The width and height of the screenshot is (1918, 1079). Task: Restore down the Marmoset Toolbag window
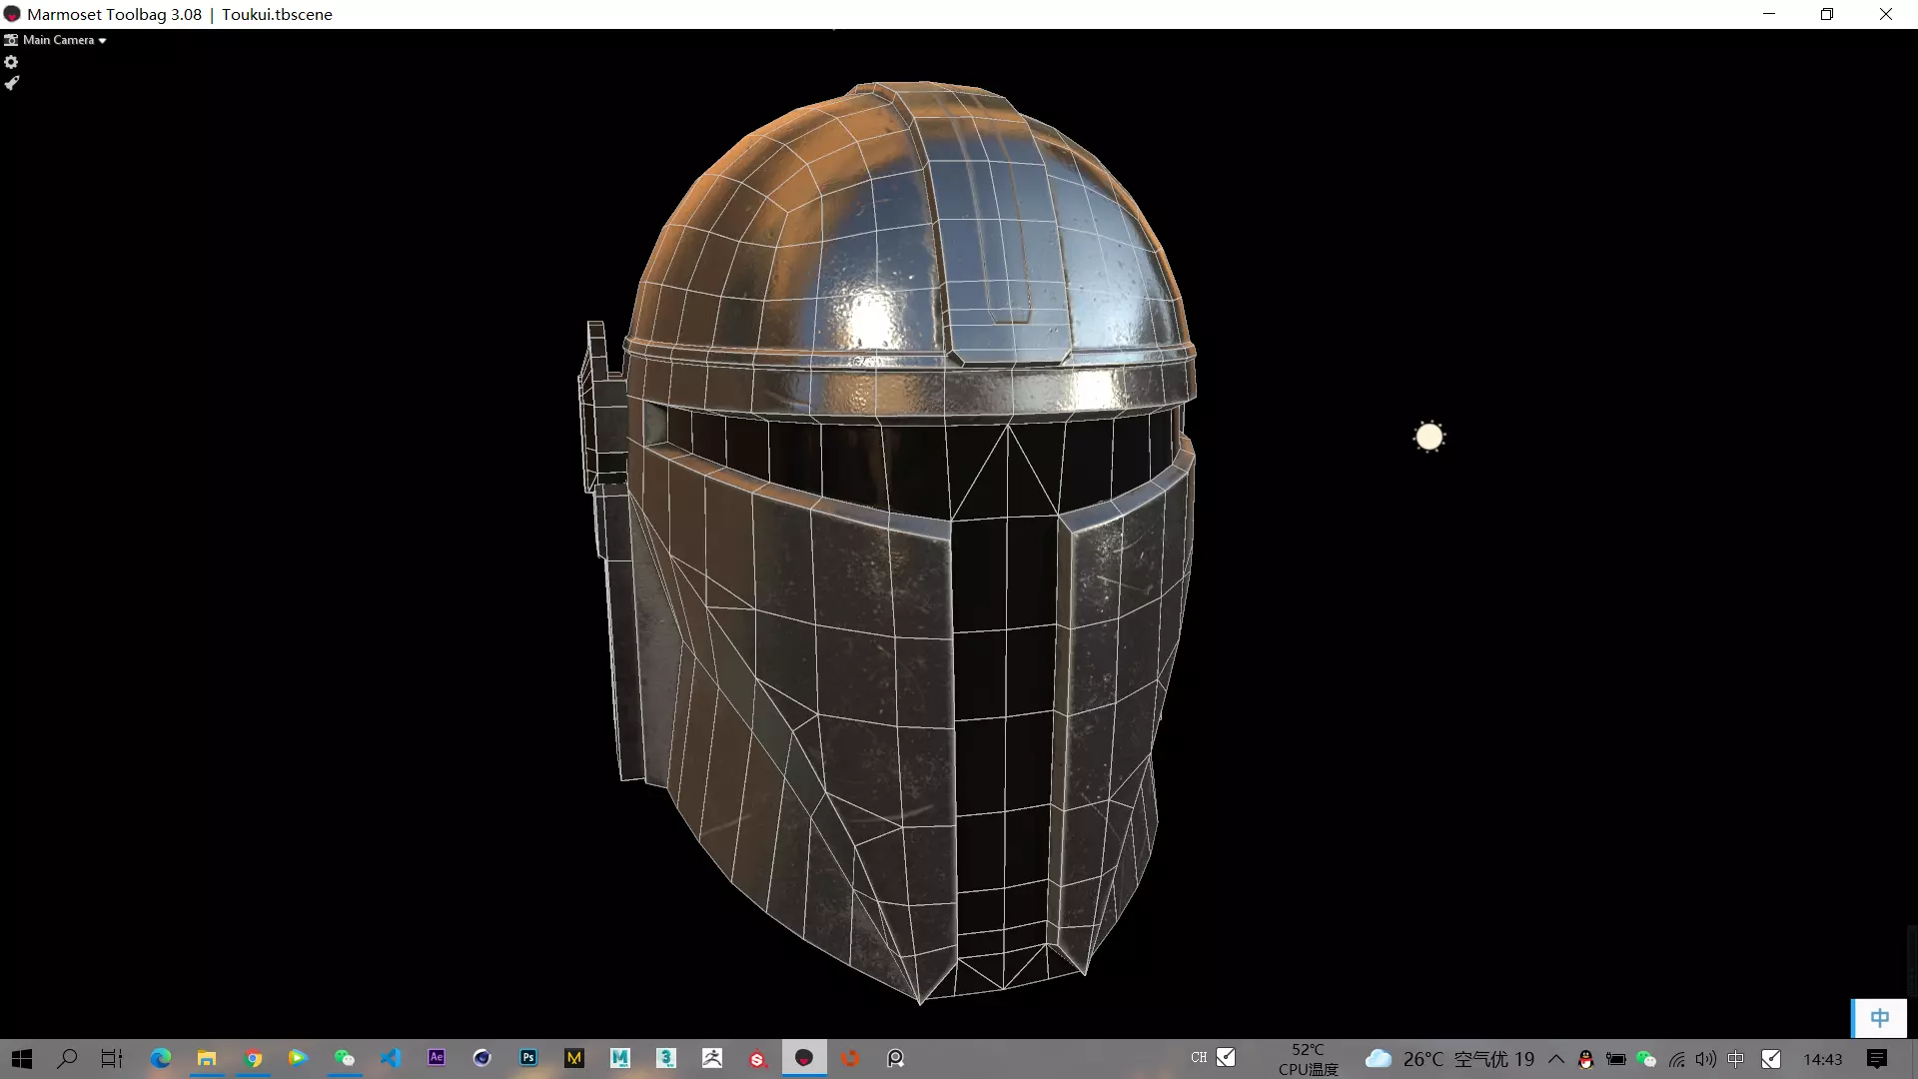click(x=1827, y=14)
